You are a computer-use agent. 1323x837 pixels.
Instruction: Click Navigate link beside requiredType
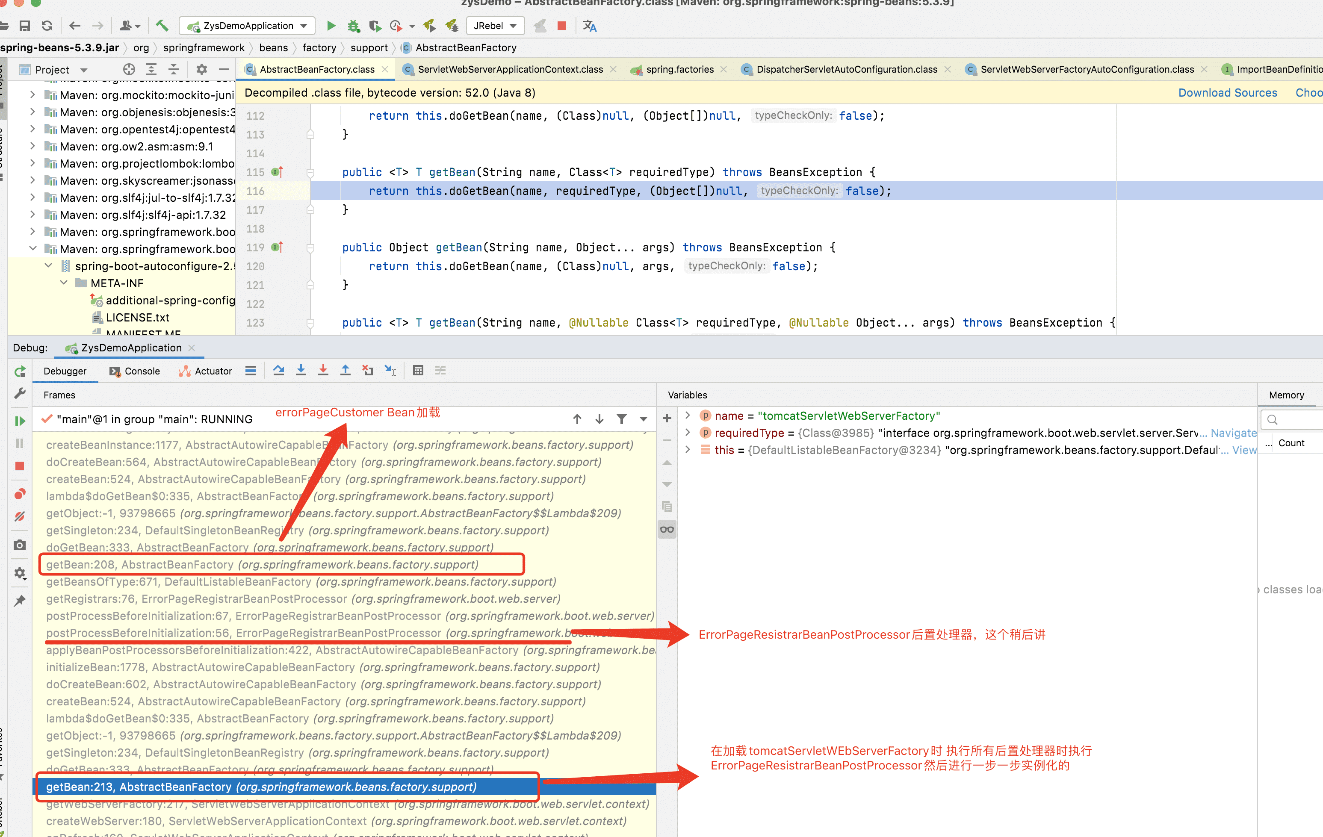[x=1234, y=433]
